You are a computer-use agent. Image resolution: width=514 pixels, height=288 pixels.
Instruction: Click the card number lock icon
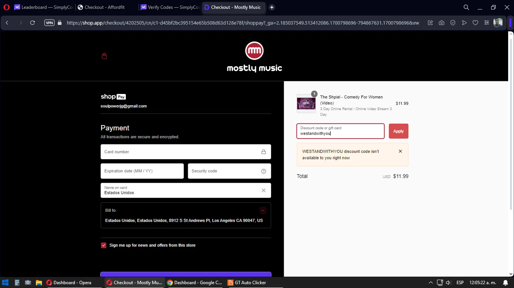264,152
